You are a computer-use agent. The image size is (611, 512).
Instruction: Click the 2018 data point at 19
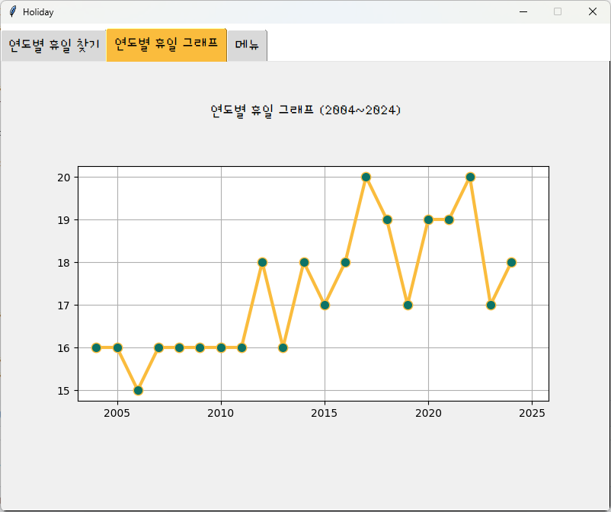tap(387, 219)
